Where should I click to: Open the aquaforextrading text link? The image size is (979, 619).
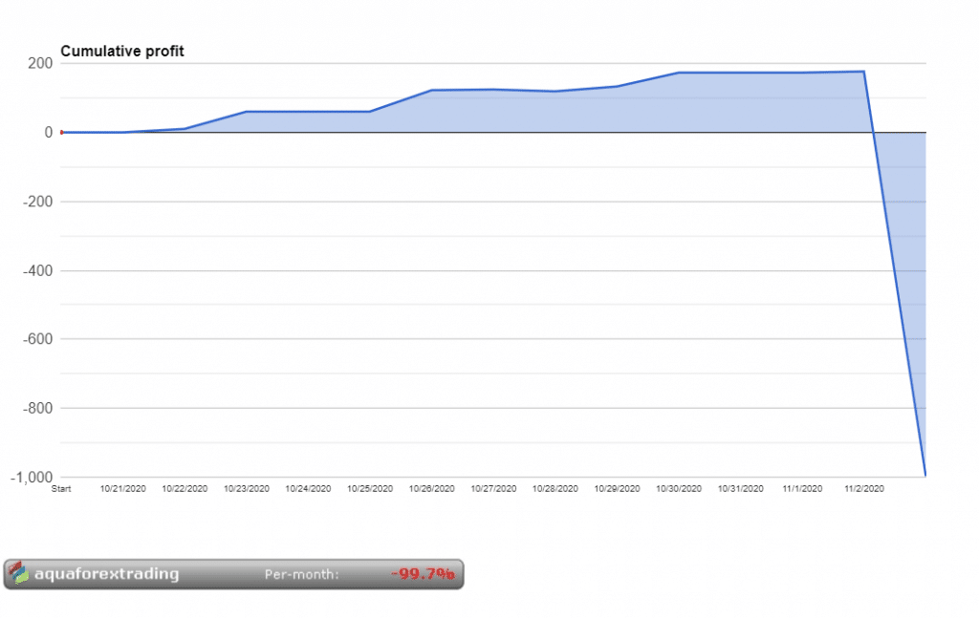(x=106, y=574)
